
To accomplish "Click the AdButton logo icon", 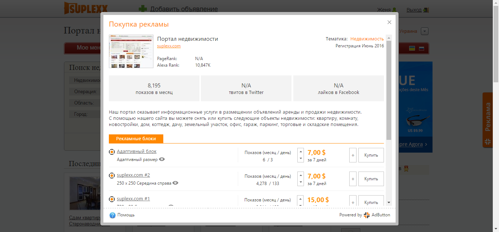I will pos(367,215).
